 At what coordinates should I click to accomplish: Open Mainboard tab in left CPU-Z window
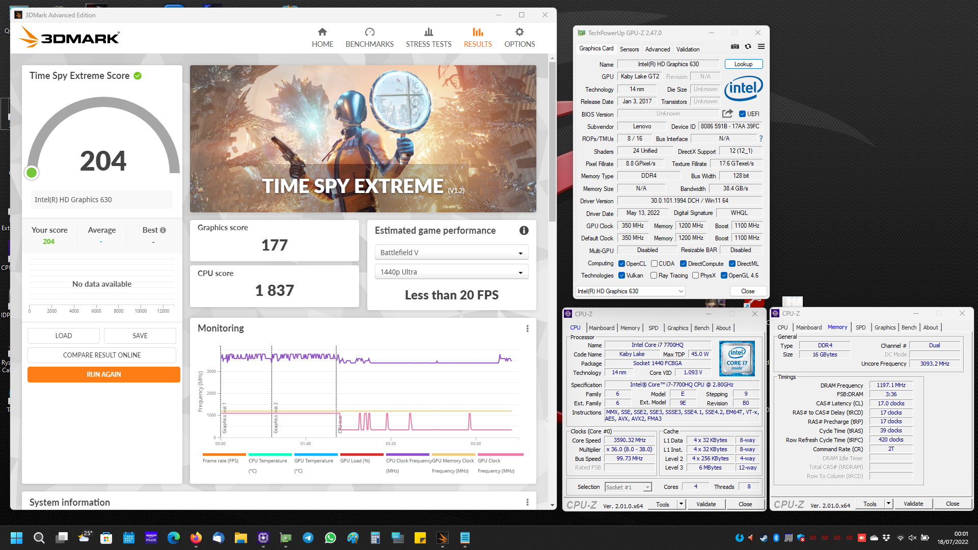(x=602, y=328)
